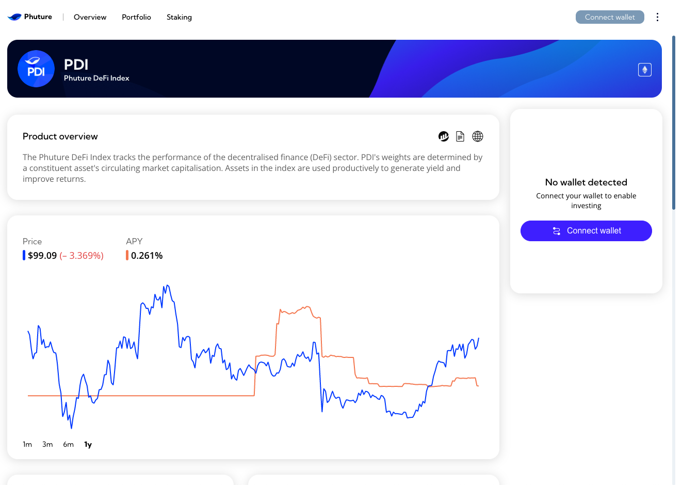The image size is (682, 485).
Task: Show the 6m chart range
Action: click(68, 444)
